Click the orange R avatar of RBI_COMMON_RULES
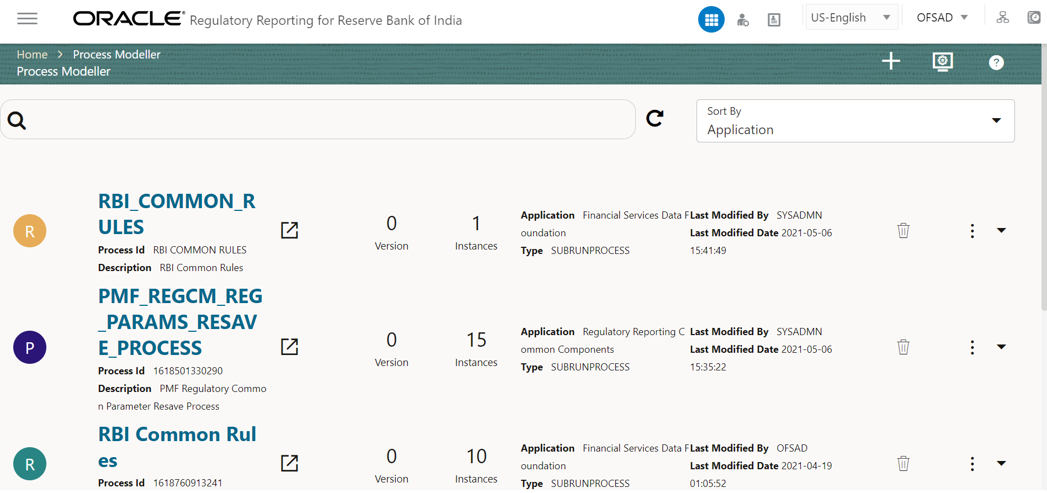Viewport: 1047px width, 493px height. [x=30, y=231]
